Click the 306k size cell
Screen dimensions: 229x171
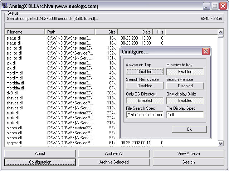click(111, 93)
